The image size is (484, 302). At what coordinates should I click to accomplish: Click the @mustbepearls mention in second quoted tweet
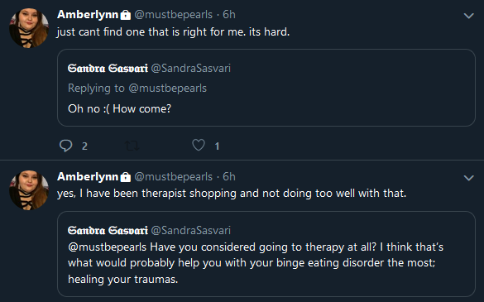click(x=107, y=247)
